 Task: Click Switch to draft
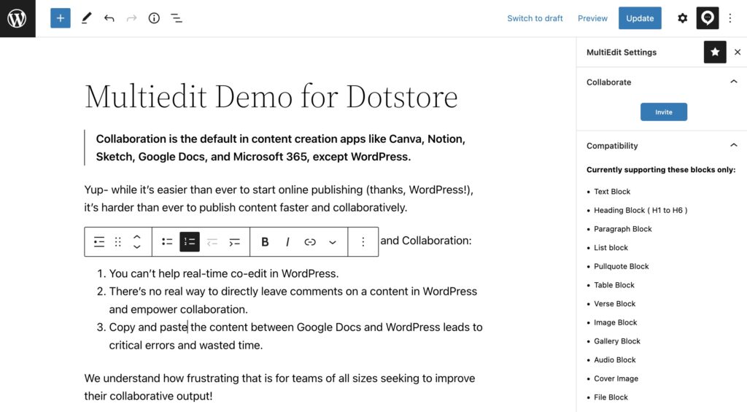point(535,18)
